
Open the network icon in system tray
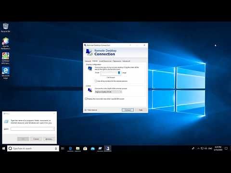click(202, 148)
